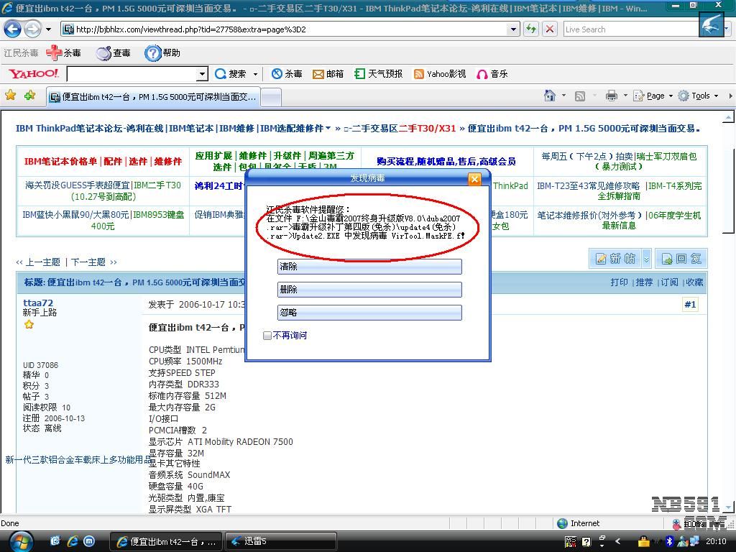Viewport: 736px width, 552px height.
Task: Open the Yahoo search box dropdown
Action: (x=202, y=74)
